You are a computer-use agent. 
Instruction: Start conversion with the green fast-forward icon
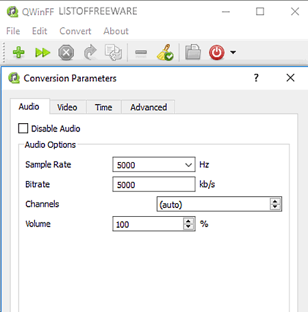click(42, 53)
